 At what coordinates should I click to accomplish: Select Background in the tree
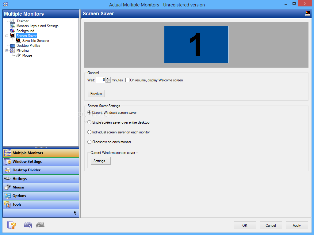tap(25, 31)
